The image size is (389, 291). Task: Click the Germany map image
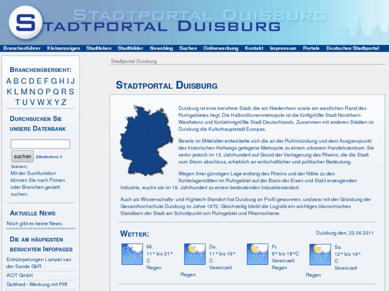click(147, 140)
